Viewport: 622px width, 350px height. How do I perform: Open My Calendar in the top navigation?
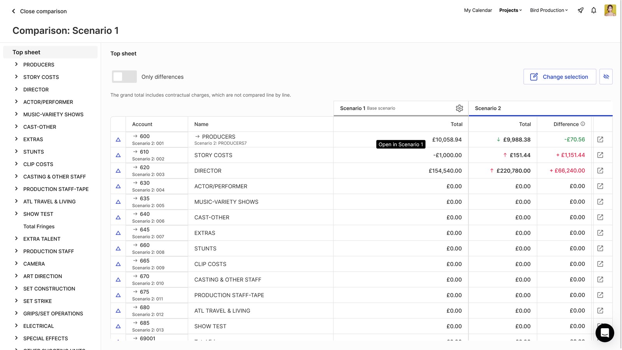pyautogui.click(x=478, y=10)
